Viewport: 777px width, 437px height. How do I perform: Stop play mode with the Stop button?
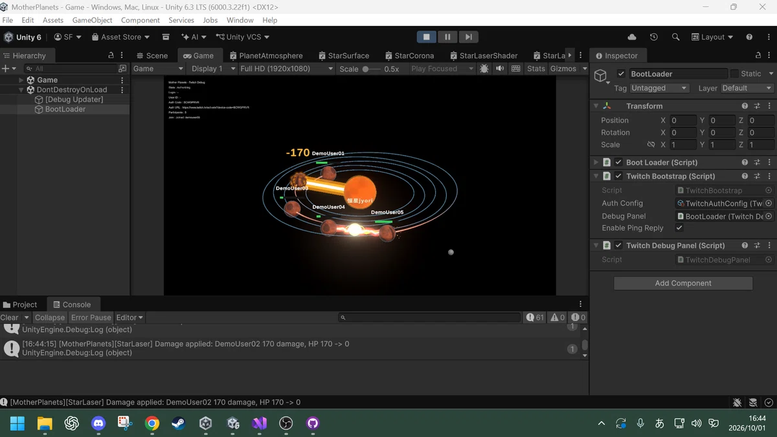(x=426, y=37)
